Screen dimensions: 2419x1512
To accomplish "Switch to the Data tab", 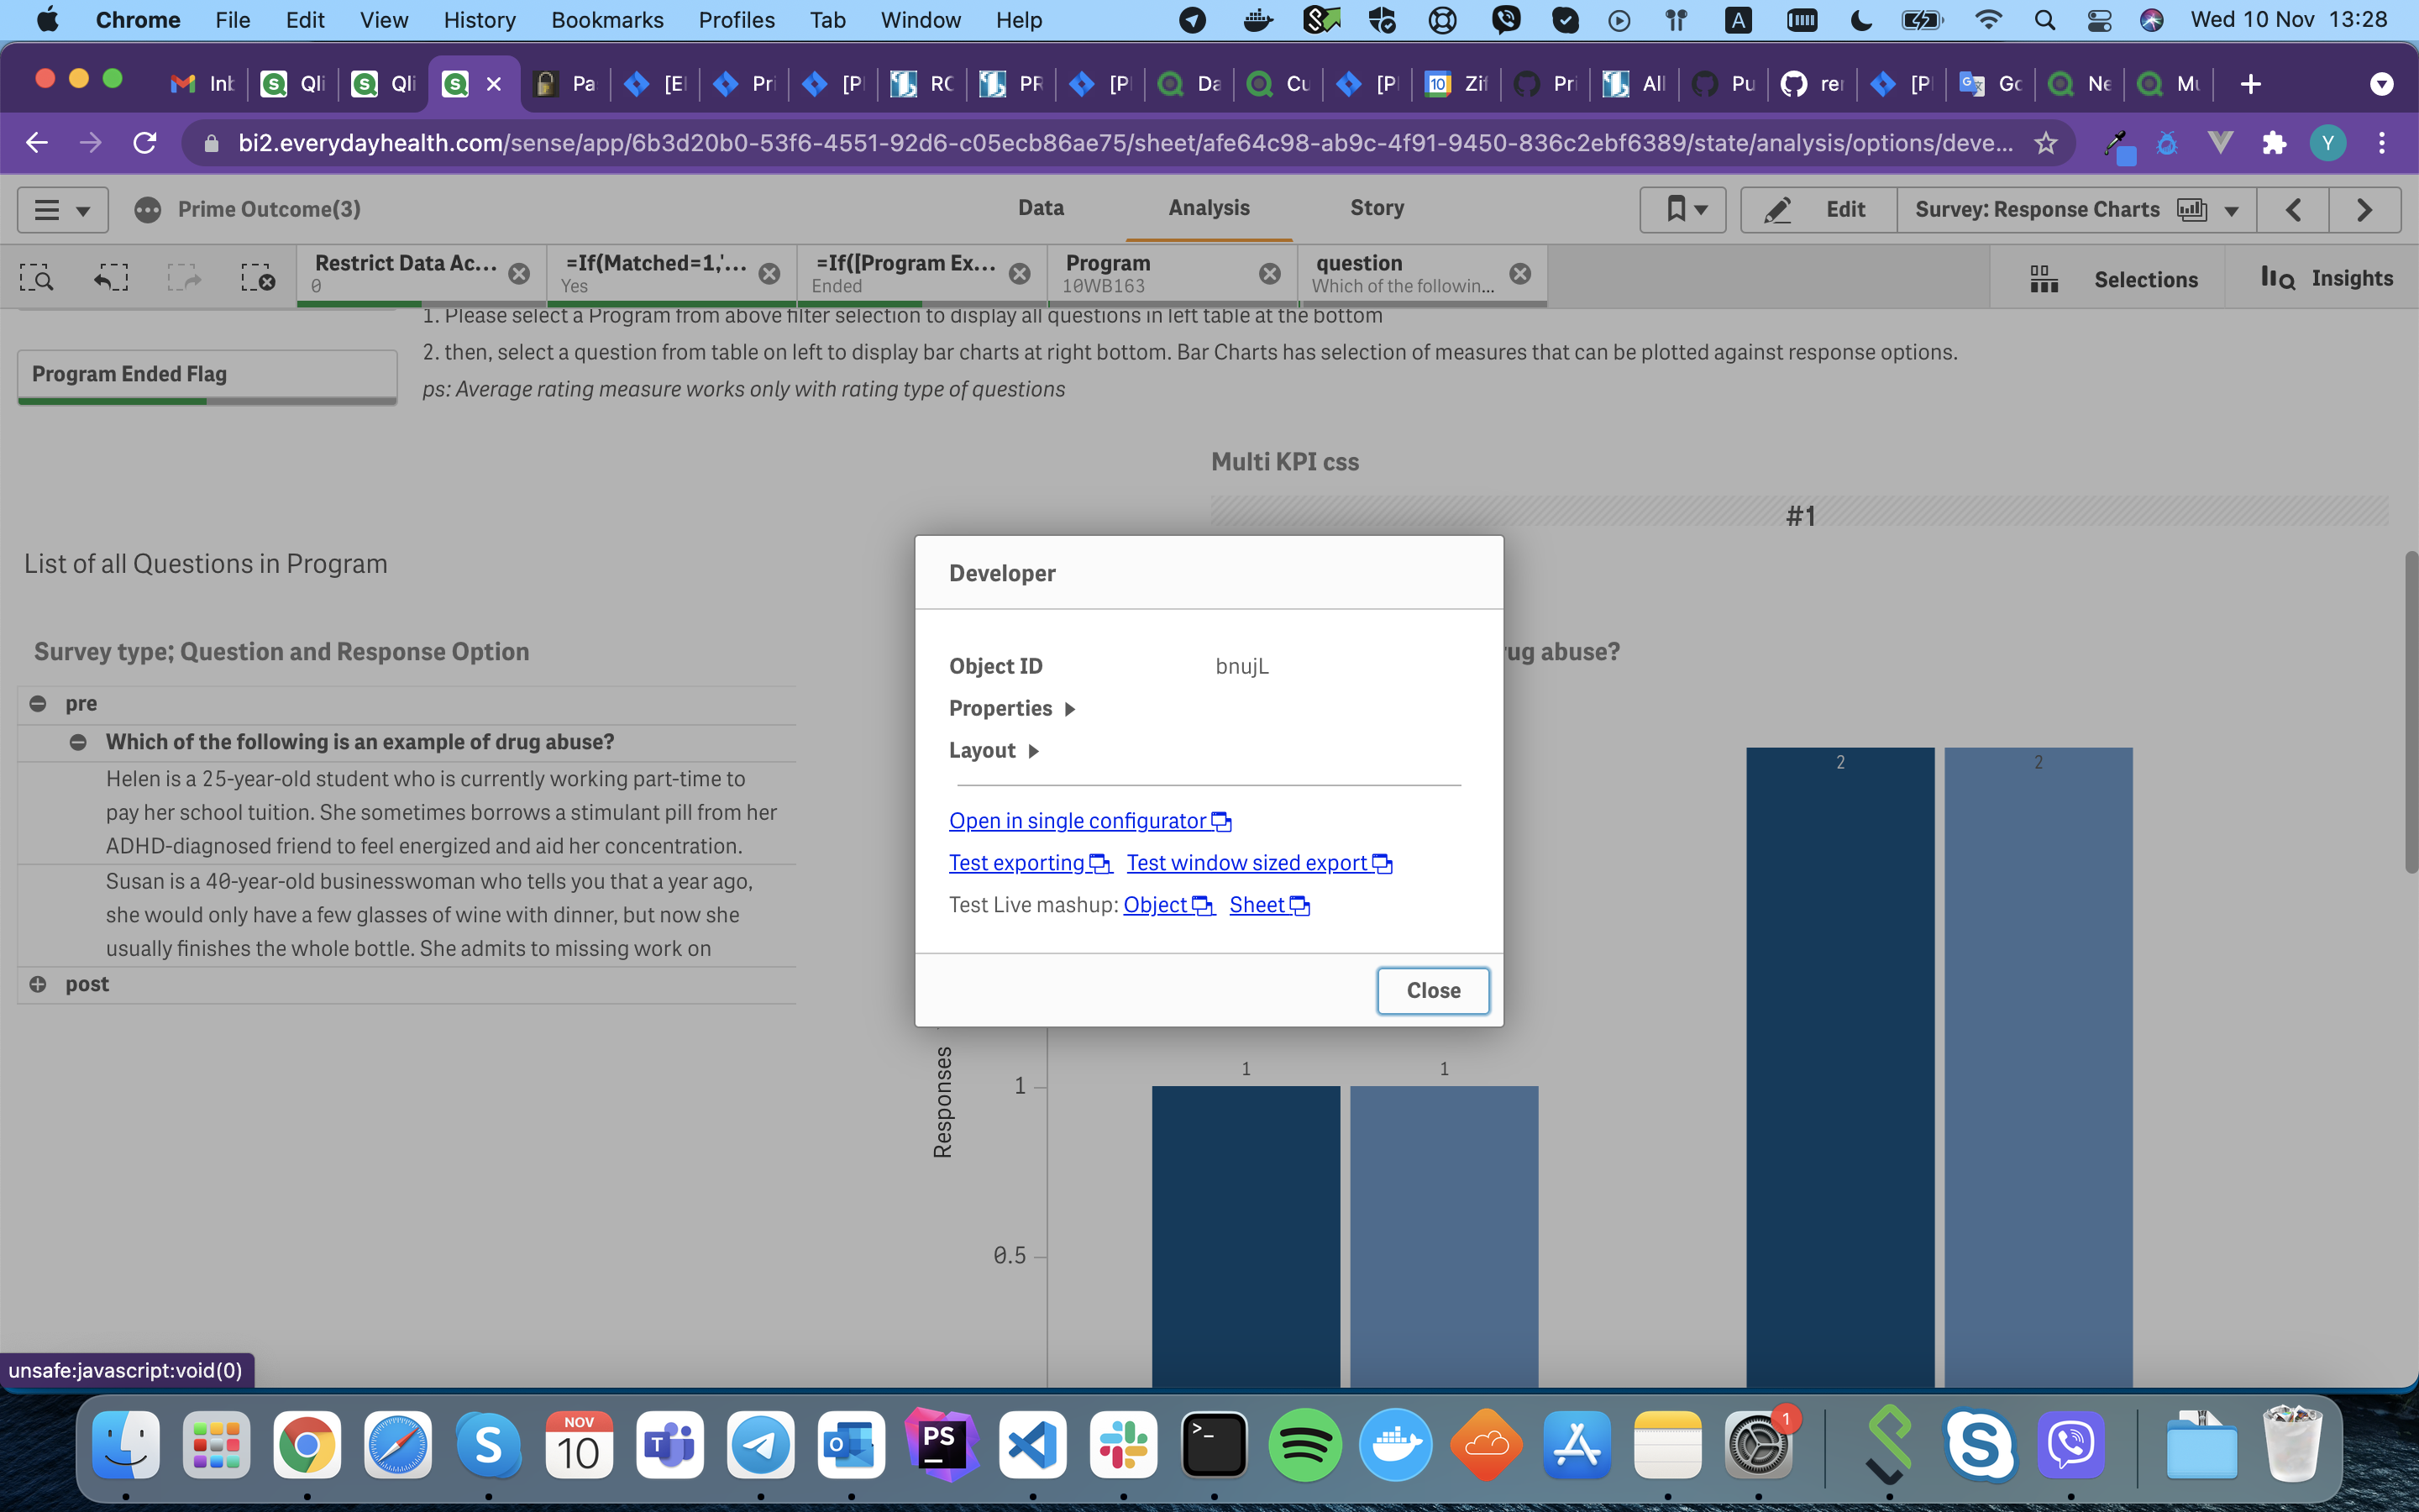I will click(1041, 208).
